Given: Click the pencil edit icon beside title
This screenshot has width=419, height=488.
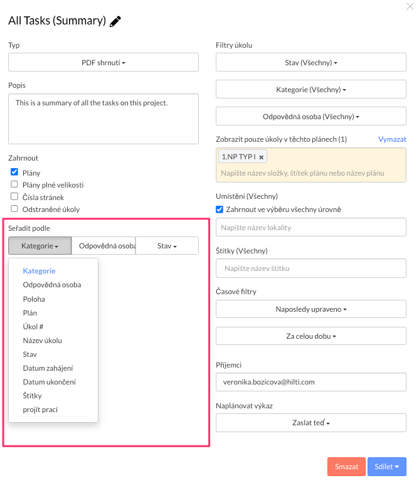Looking at the screenshot, I should (115, 21).
